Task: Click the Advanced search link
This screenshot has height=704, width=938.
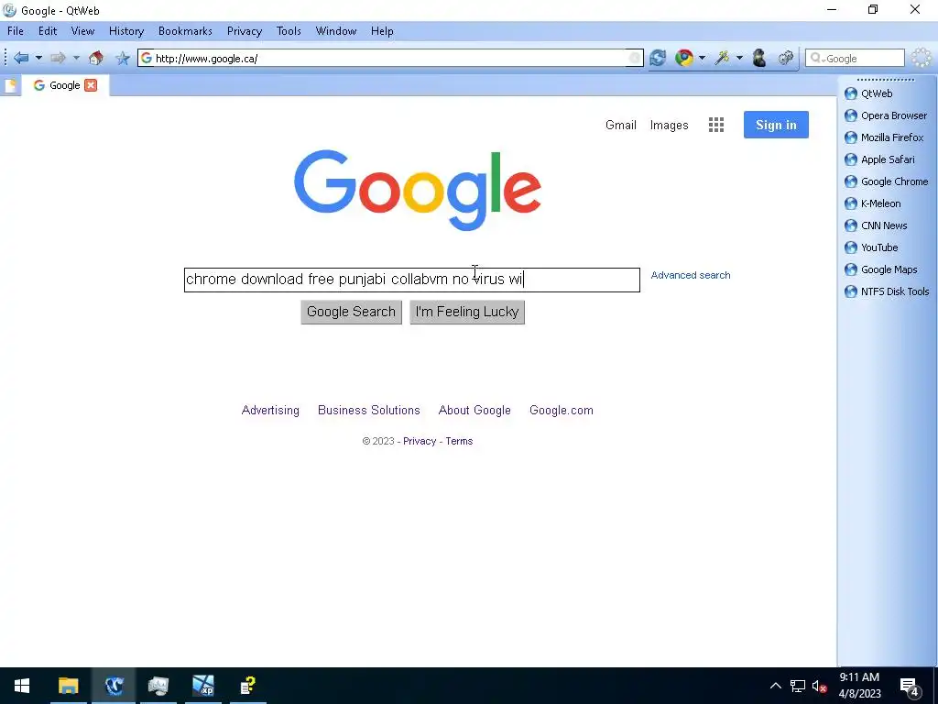Action: [x=691, y=275]
